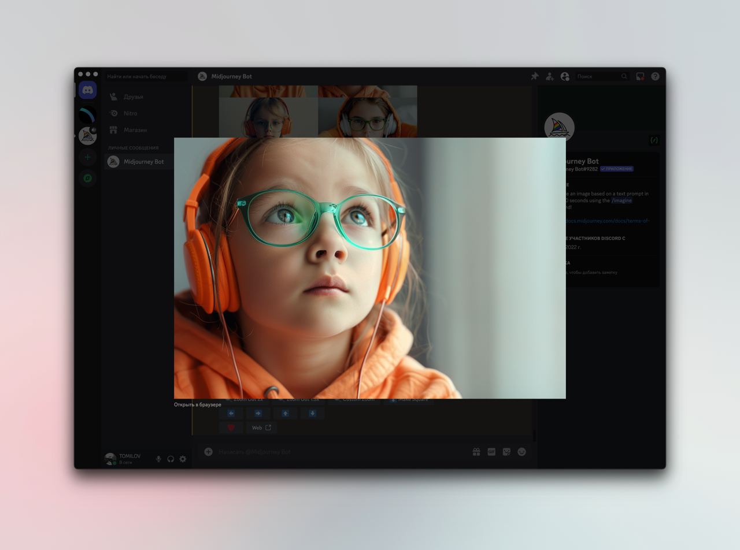Mute the microphone in the user panel
Screen dimensions: 740x550
coord(158,459)
